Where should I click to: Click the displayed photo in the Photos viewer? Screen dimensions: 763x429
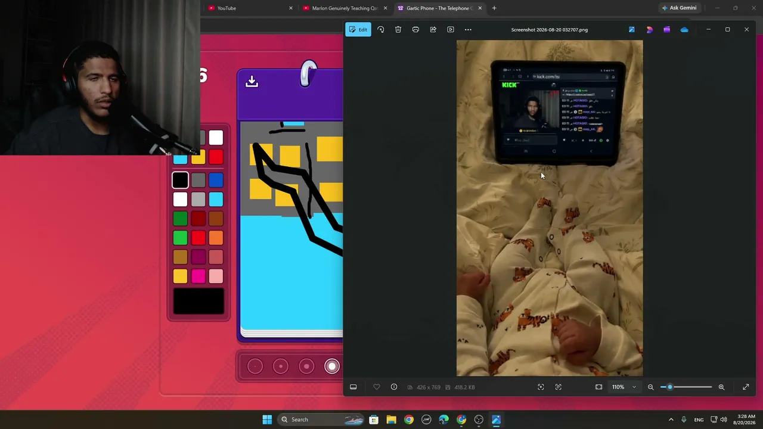550,208
